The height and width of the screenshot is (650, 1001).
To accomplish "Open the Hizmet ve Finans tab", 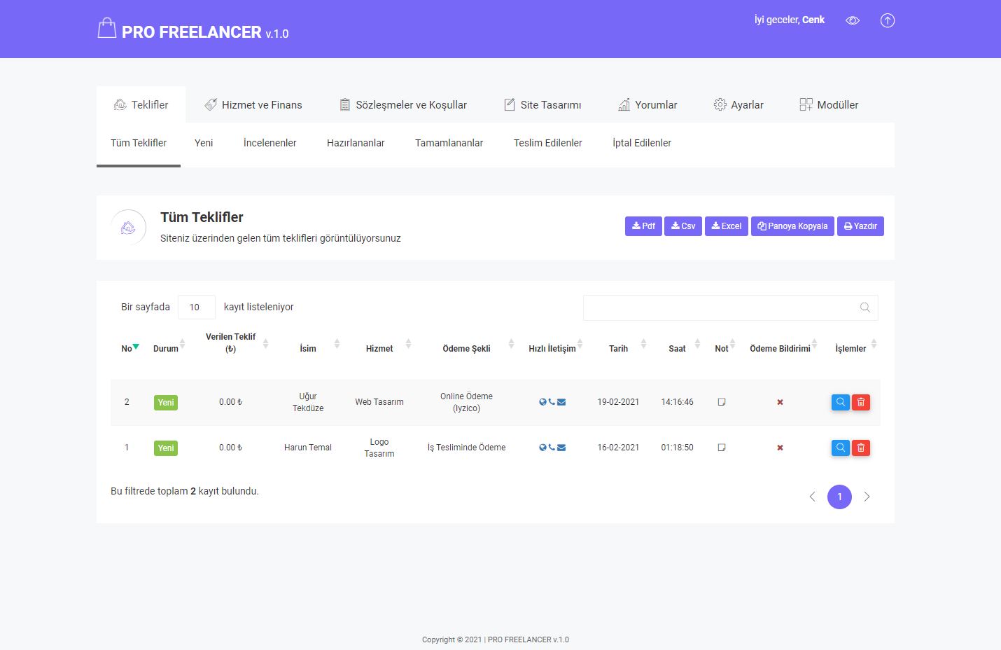I will tap(253, 104).
